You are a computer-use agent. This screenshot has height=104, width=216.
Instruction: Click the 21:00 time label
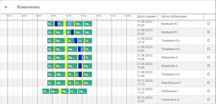tap(113, 16)
